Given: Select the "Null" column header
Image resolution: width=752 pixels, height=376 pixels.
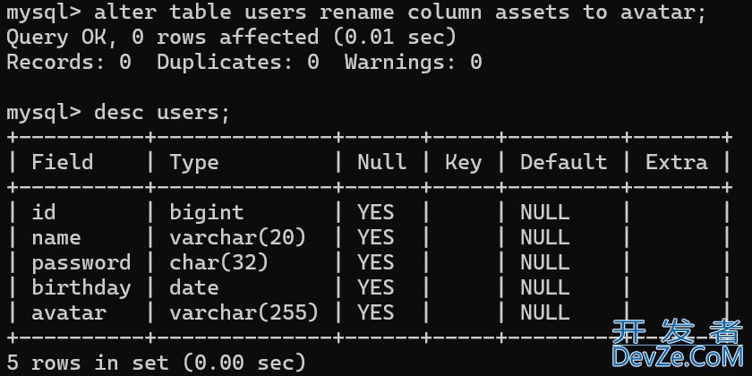Looking at the screenshot, I should pos(381,162).
